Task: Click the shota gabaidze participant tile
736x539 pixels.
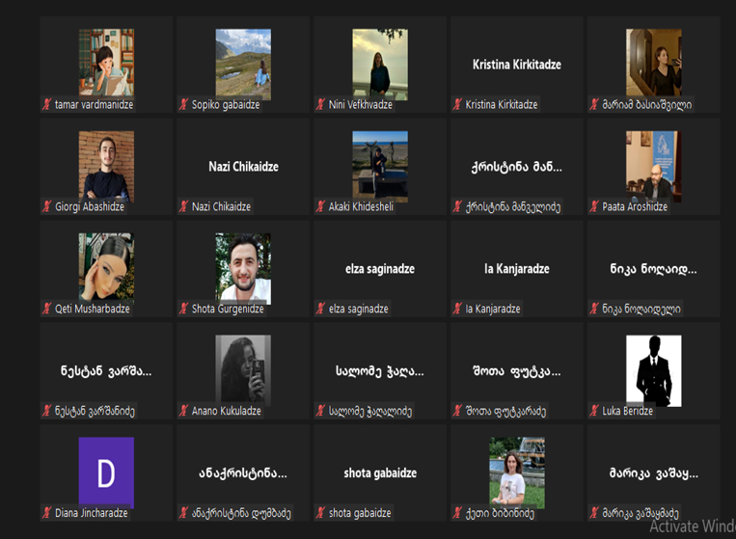Action: coord(380,474)
